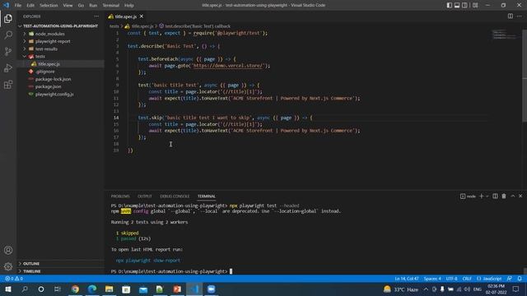
Task: Open the Search view in activity bar
Action: point(8,35)
